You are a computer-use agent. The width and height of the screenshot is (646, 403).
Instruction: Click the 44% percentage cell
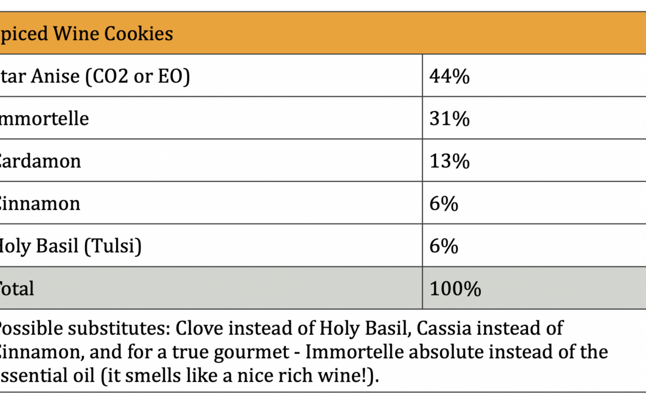pos(449,76)
